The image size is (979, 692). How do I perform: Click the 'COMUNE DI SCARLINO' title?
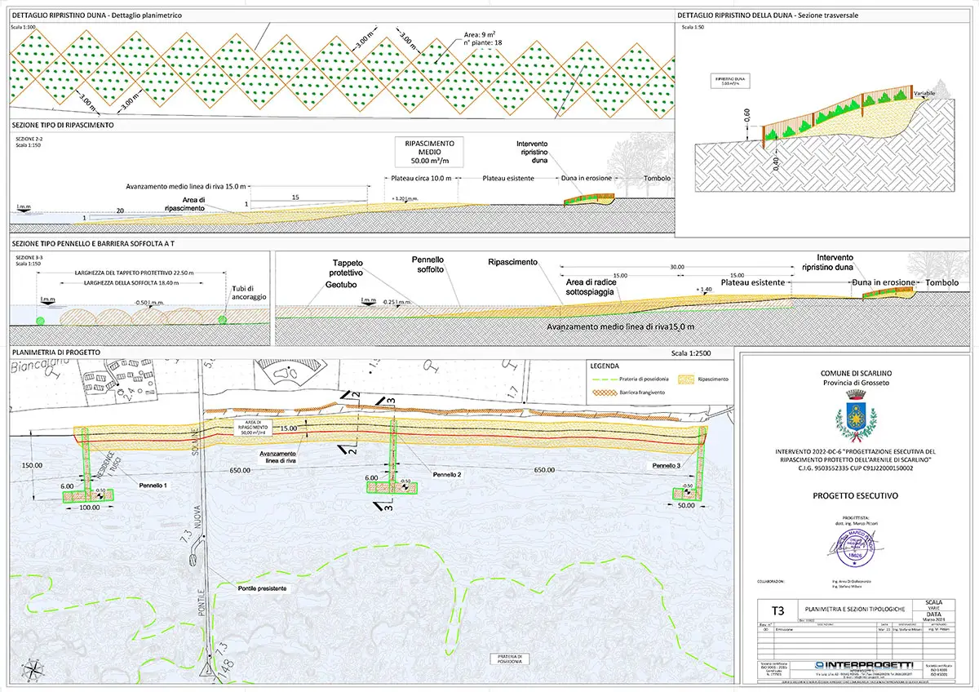pos(855,372)
